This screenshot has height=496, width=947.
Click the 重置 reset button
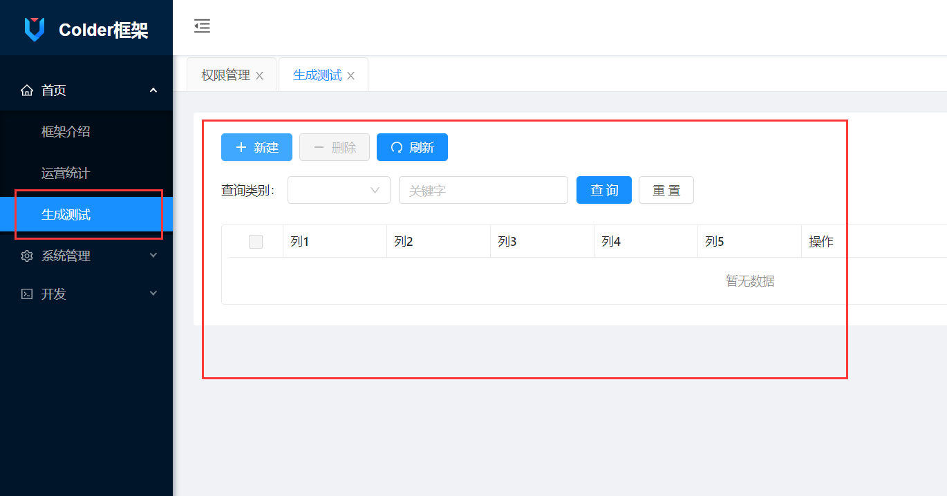666,190
